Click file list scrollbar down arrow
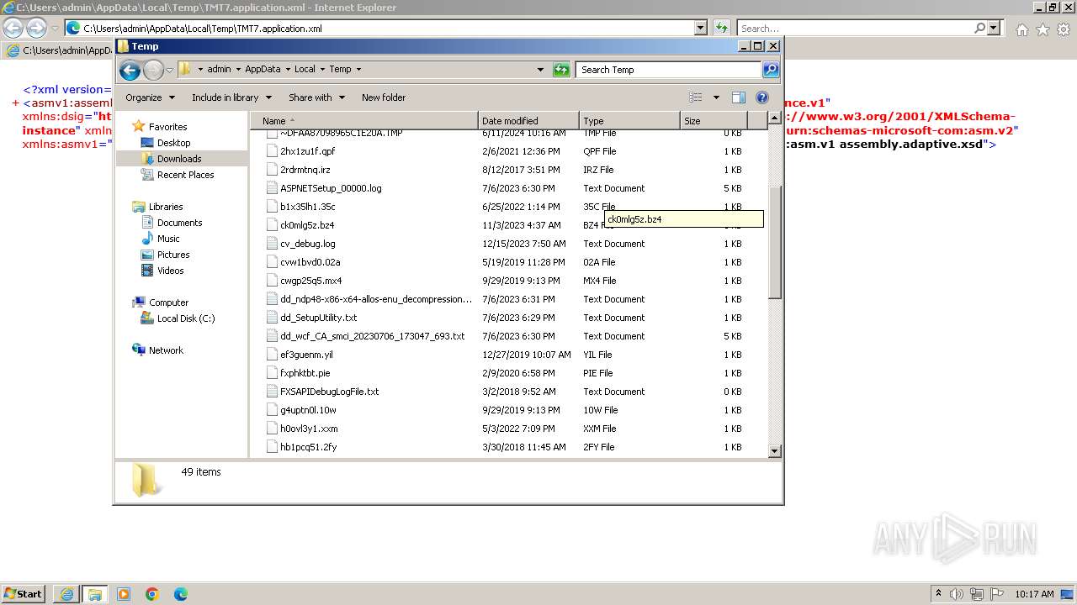The width and height of the screenshot is (1077, 605). pyautogui.click(x=775, y=451)
